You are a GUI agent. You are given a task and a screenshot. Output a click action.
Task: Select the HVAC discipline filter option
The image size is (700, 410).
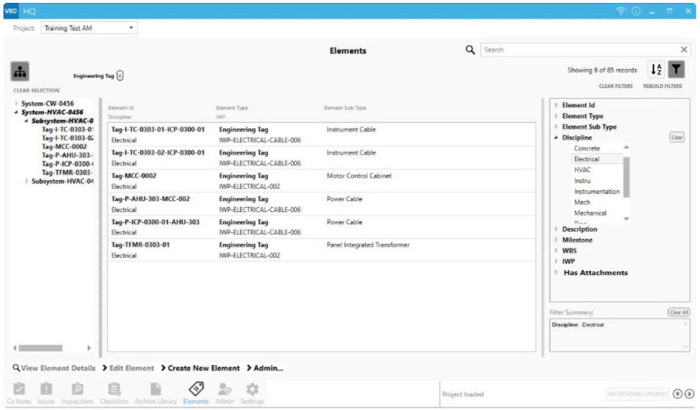pos(582,170)
